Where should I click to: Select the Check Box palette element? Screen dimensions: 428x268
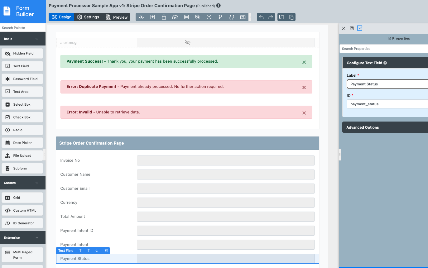tap(22, 117)
